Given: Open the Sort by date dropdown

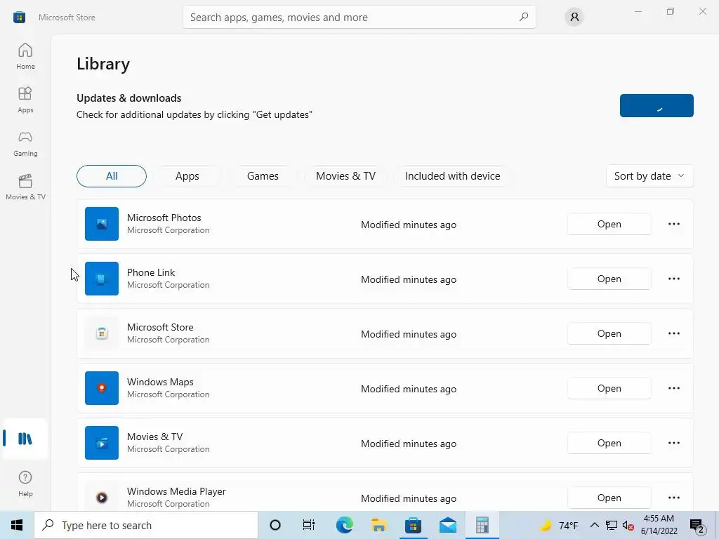Looking at the screenshot, I should (x=649, y=176).
